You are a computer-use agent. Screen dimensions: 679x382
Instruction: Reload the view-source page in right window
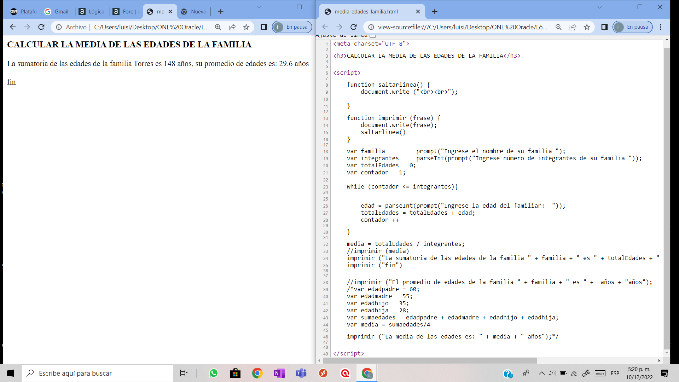point(354,27)
